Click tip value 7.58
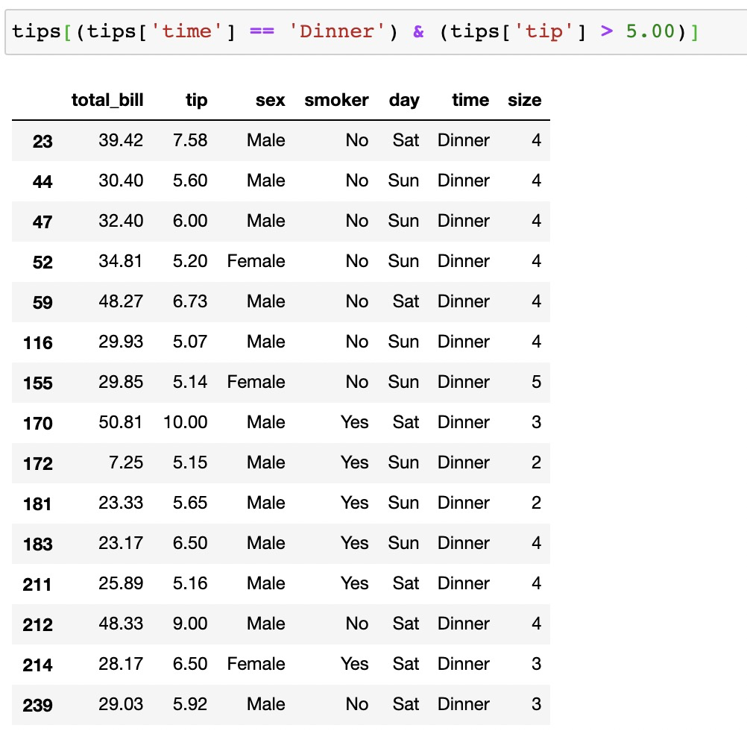Viewport: 747px width, 731px height. [189, 140]
